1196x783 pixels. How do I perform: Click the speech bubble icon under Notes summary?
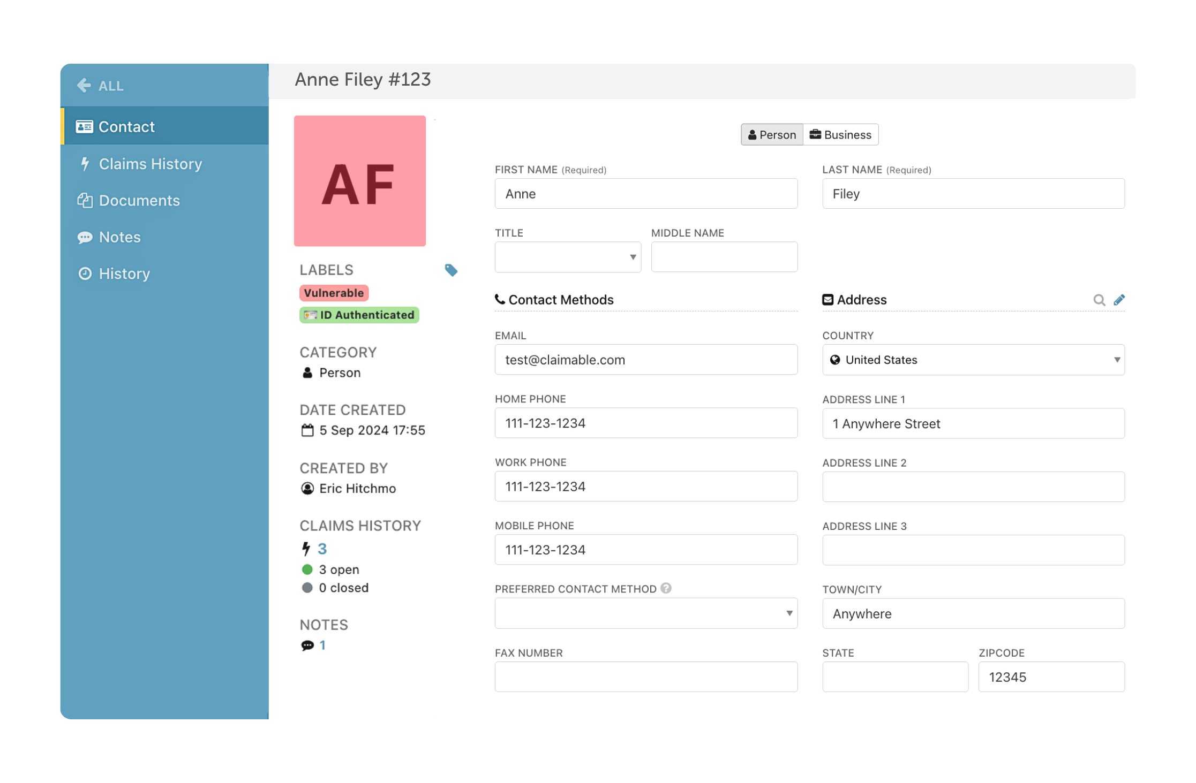(x=307, y=645)
